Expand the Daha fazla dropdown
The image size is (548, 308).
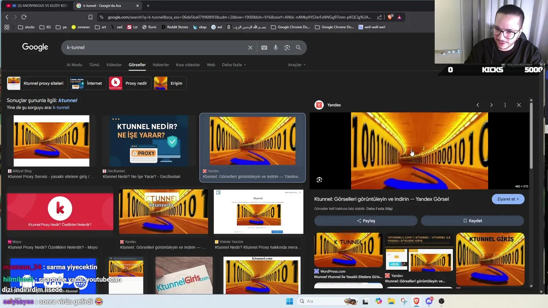click(234, 65)
